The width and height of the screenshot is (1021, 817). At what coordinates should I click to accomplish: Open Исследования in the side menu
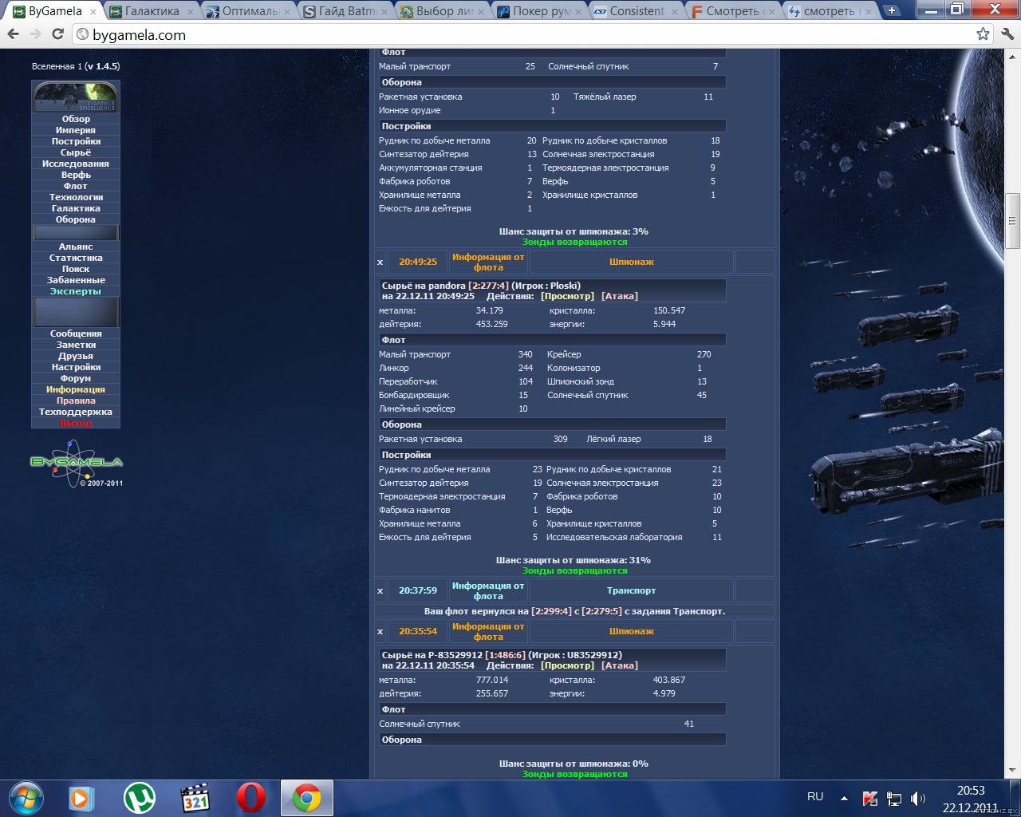pyautogui.click(x=76, y=164)
